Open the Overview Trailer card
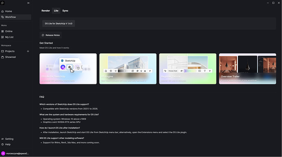Screen dimensions: 282x157 248,69
